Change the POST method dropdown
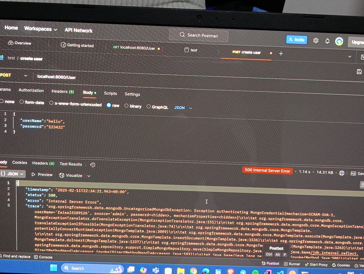Viewport: 364px width, 274px height. [x=14, y=75]
